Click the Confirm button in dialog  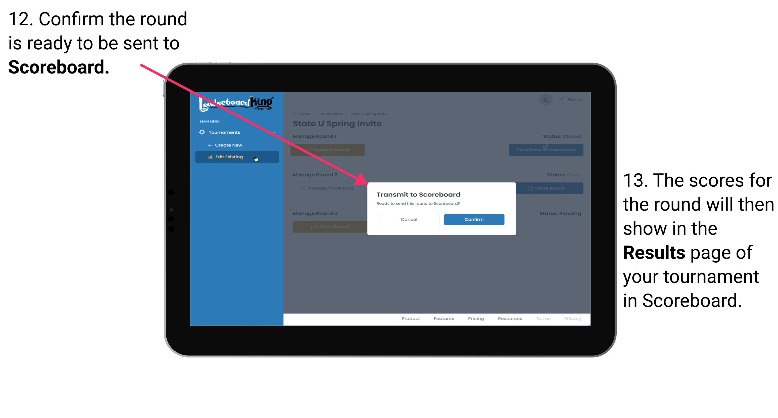coord(473,219)
